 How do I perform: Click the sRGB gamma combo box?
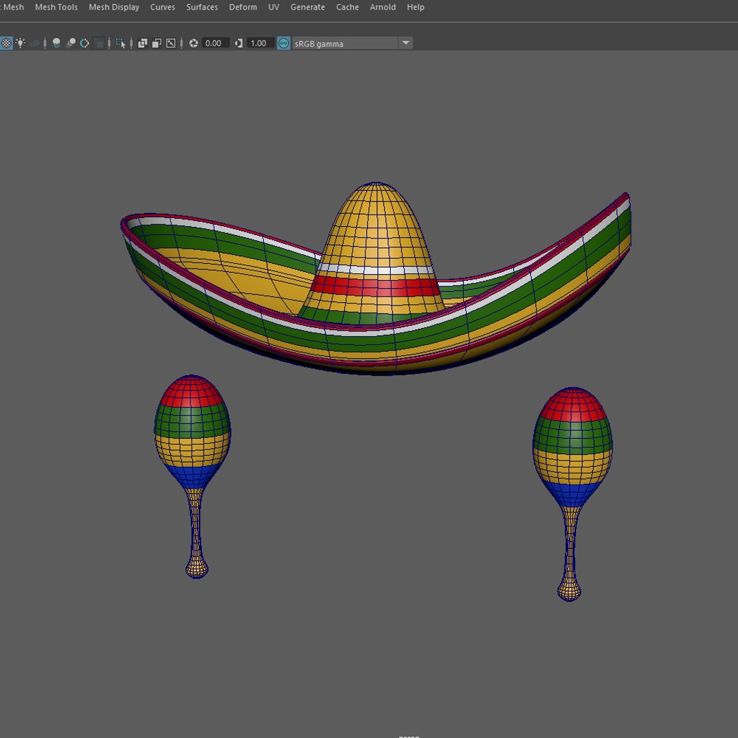coord(352,43)
